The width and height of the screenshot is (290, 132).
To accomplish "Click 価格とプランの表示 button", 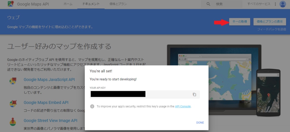I will 270,22.
